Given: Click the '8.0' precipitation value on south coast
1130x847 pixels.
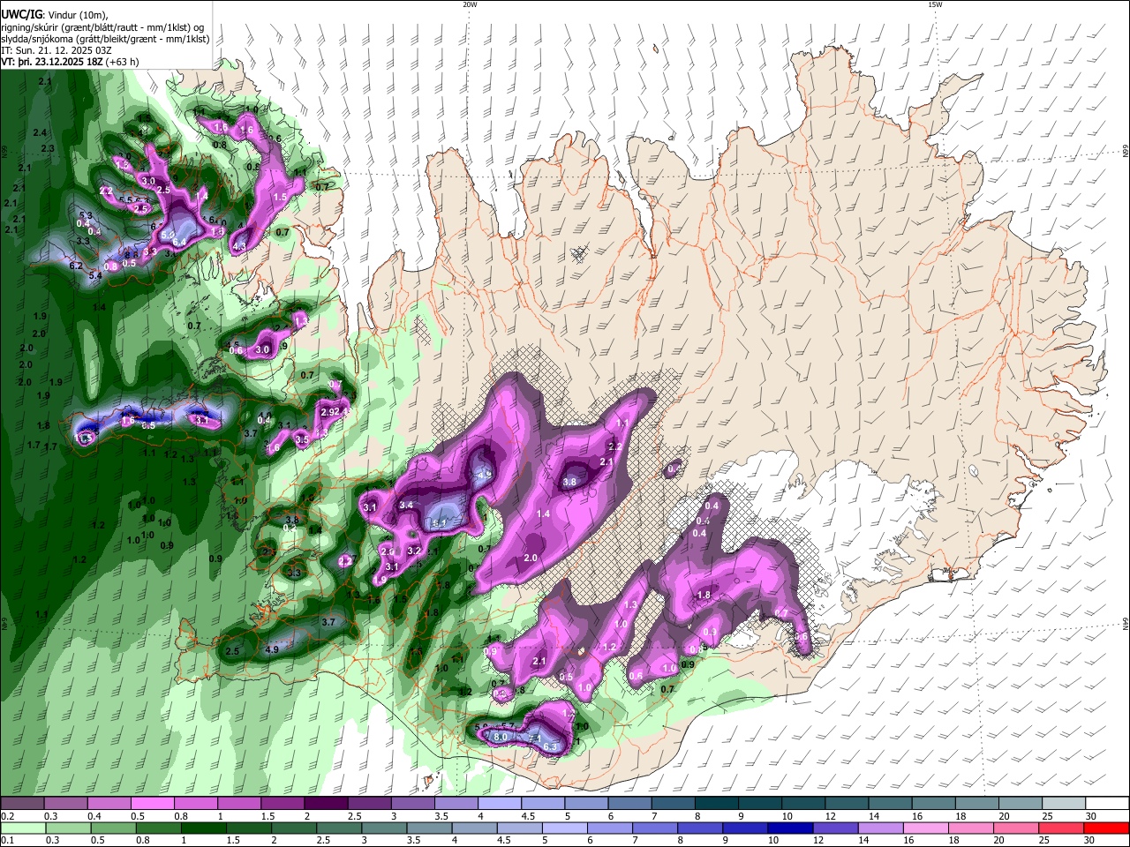Looking at the screenshot, I should click(501, 737).
